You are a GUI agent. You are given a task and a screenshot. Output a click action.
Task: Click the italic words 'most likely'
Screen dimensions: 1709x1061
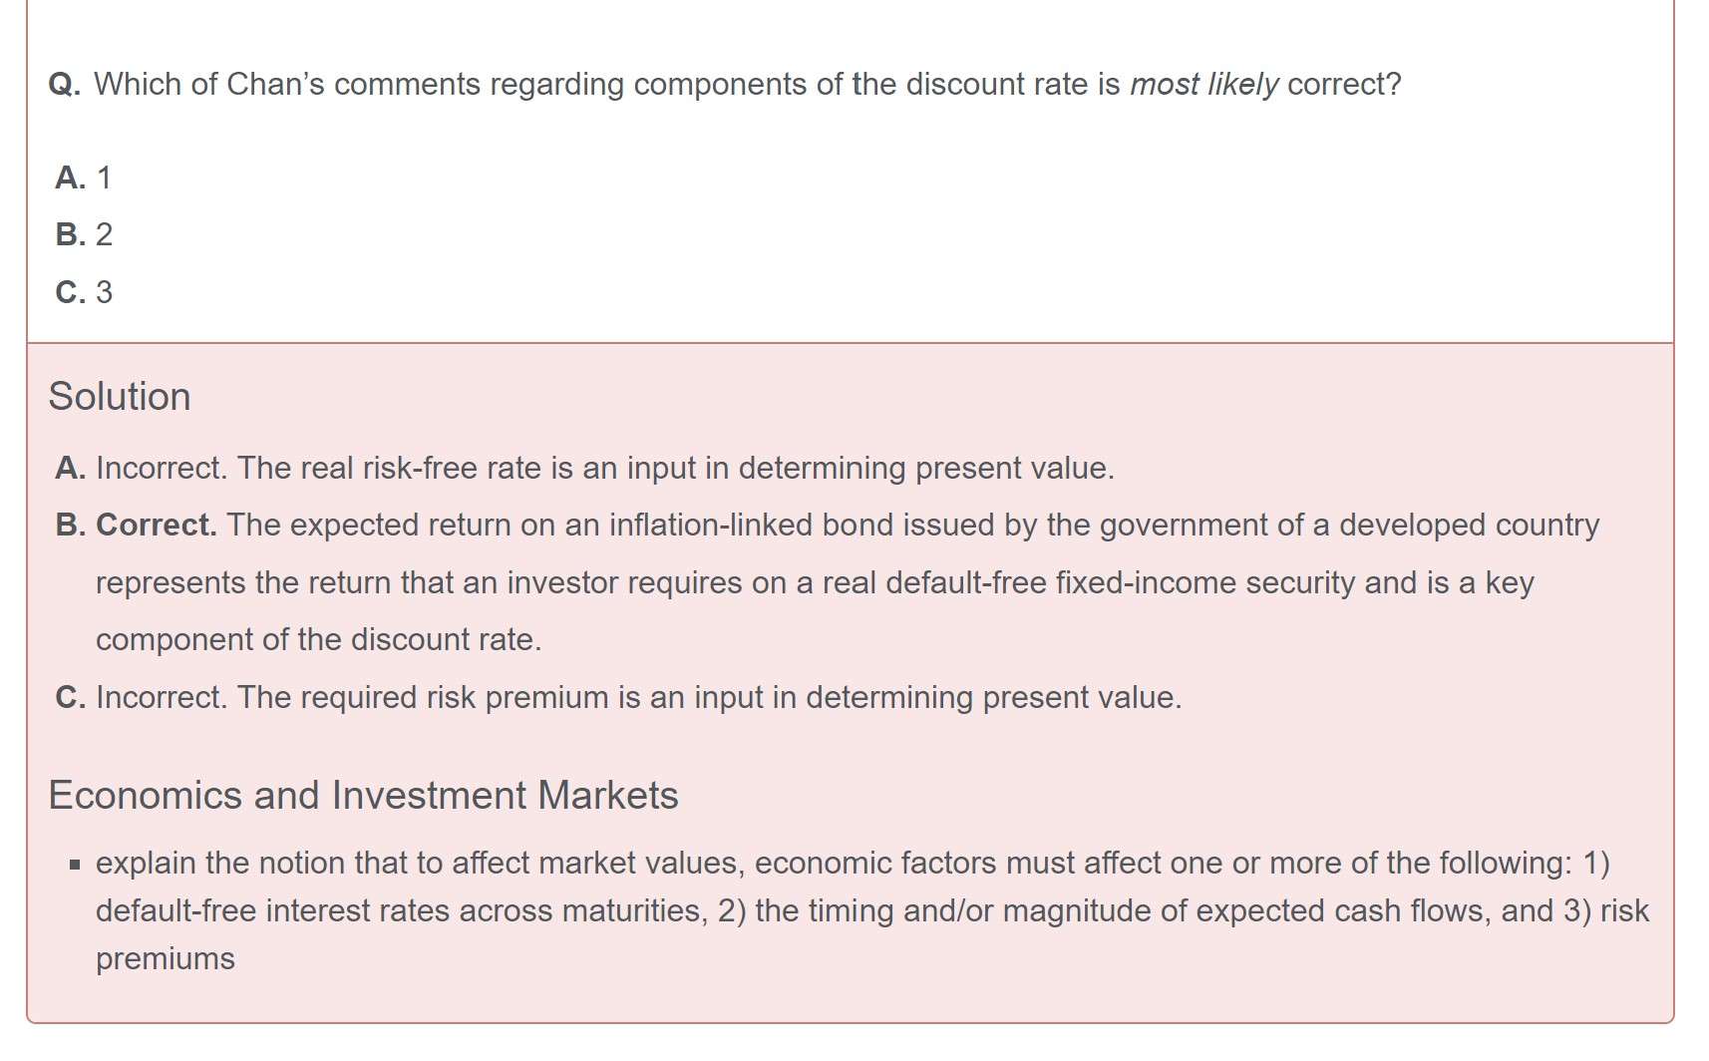[1203, 85]
